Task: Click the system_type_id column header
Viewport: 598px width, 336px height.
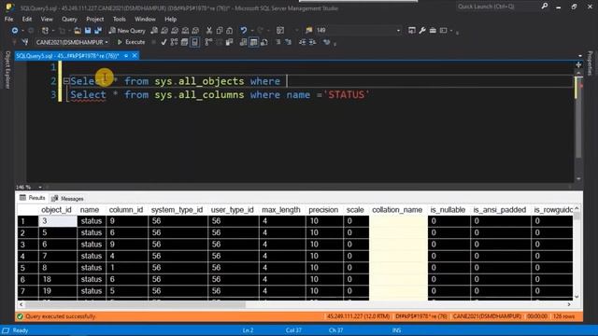Action: click(177, 210)
